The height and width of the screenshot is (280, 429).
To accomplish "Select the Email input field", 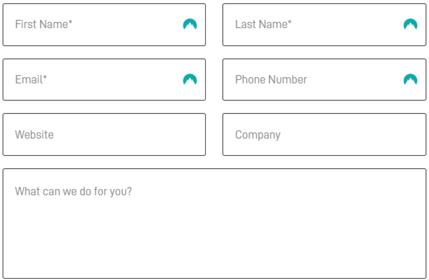I will [x=104, y=80].
